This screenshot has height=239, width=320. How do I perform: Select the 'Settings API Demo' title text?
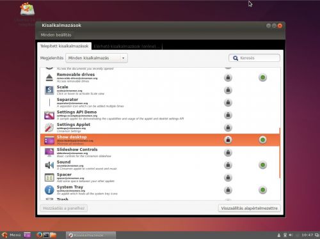(77, 112)
